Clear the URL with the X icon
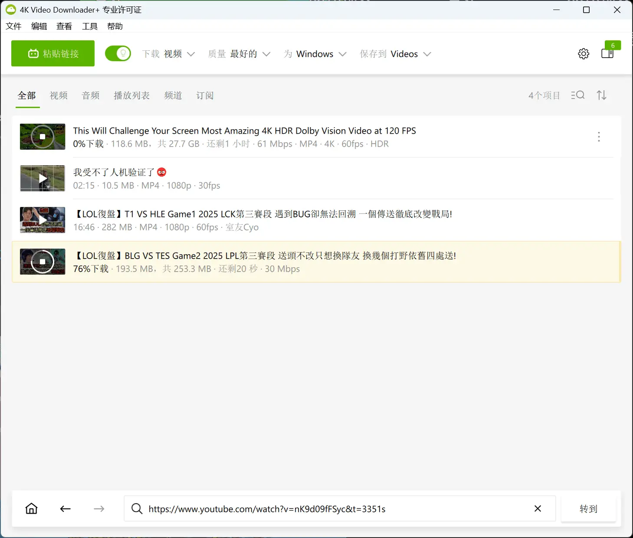Viewport: 633px width, 538px height. click(538, 508)
